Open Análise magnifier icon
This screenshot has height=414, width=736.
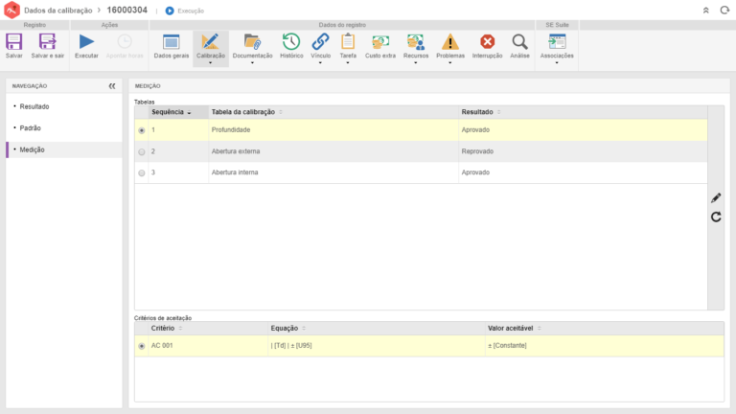[519, 42]
